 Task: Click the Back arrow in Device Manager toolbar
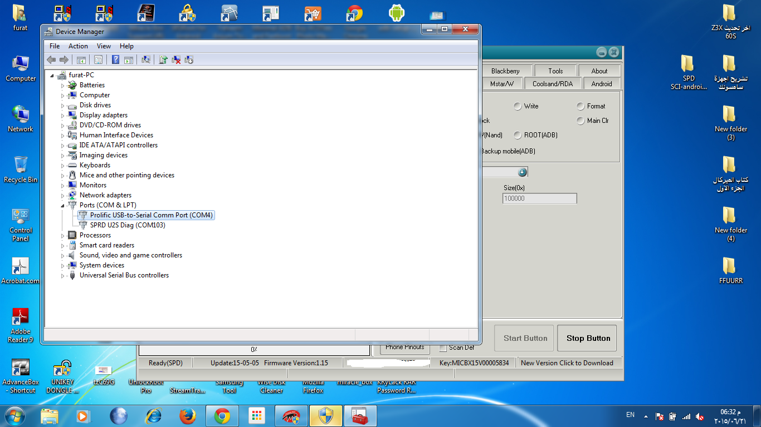[x=51, y=59]
